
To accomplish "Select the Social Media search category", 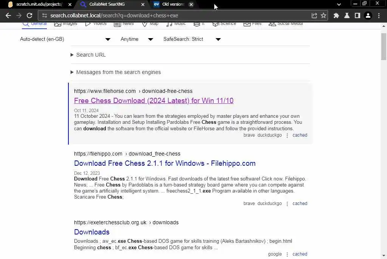I will pos(286,24).
